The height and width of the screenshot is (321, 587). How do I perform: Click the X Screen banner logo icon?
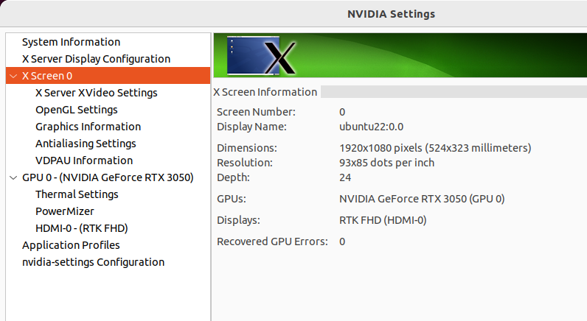(261, 56)
